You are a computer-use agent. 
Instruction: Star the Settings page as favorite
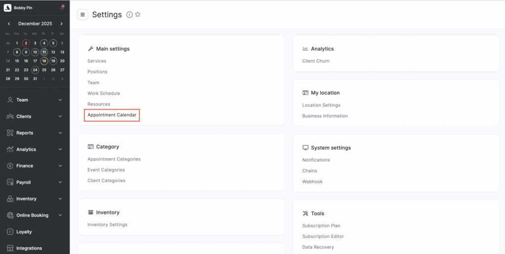138,15
